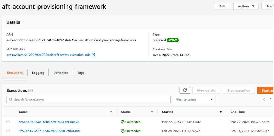The width and height of the screenshot is (274, 136).
Task: Click the search magnifier icon in executions search
Action: 11,99
